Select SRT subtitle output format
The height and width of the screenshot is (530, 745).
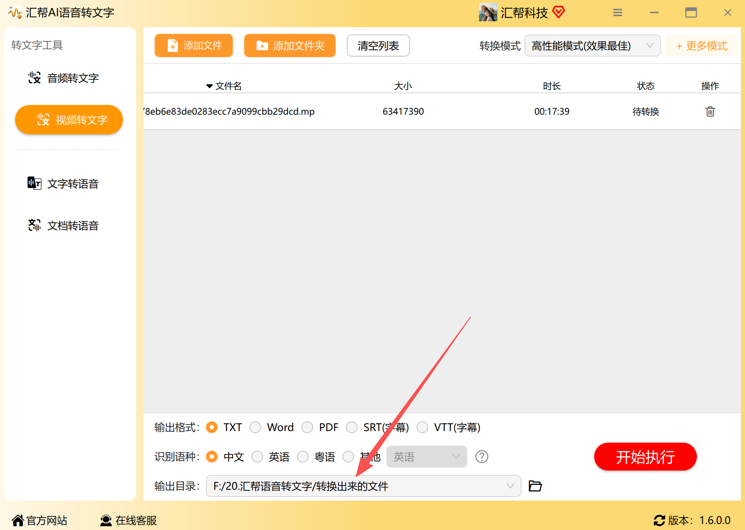pyautogui.click(x=352, y=427)
